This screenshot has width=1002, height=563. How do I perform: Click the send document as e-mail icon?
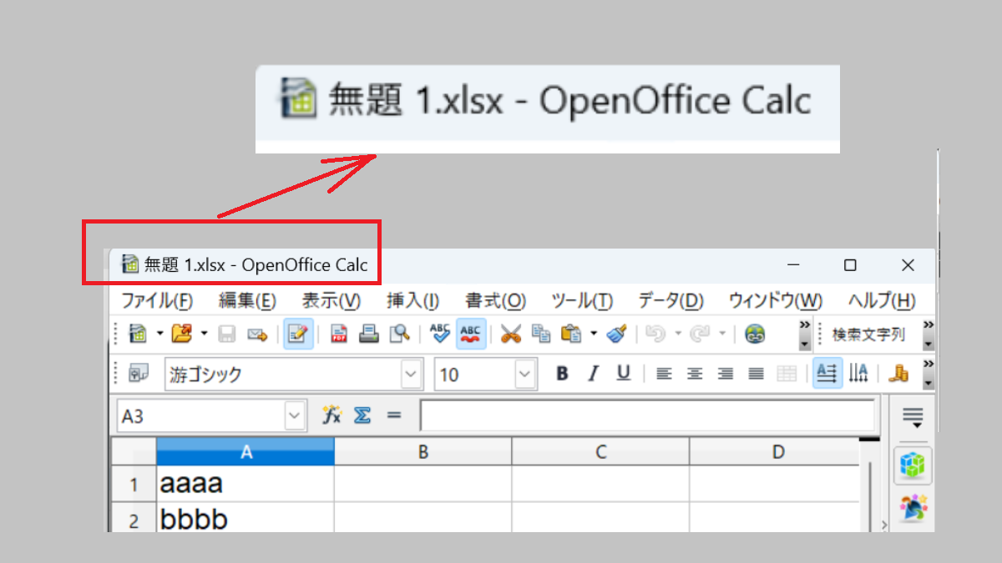click(257, 334)
